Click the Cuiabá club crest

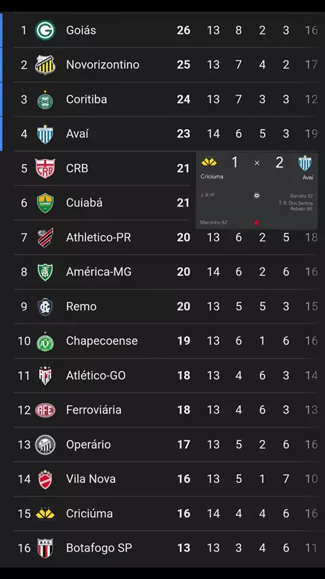coord(45,203)
